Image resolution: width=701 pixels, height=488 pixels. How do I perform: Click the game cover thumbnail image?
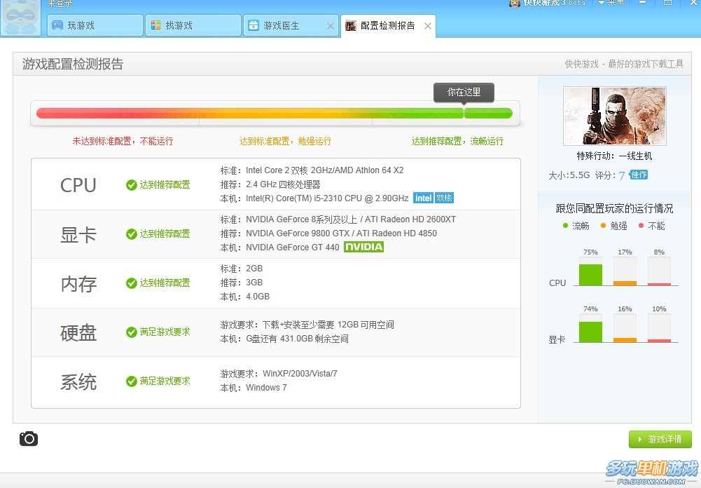[615, 116]
